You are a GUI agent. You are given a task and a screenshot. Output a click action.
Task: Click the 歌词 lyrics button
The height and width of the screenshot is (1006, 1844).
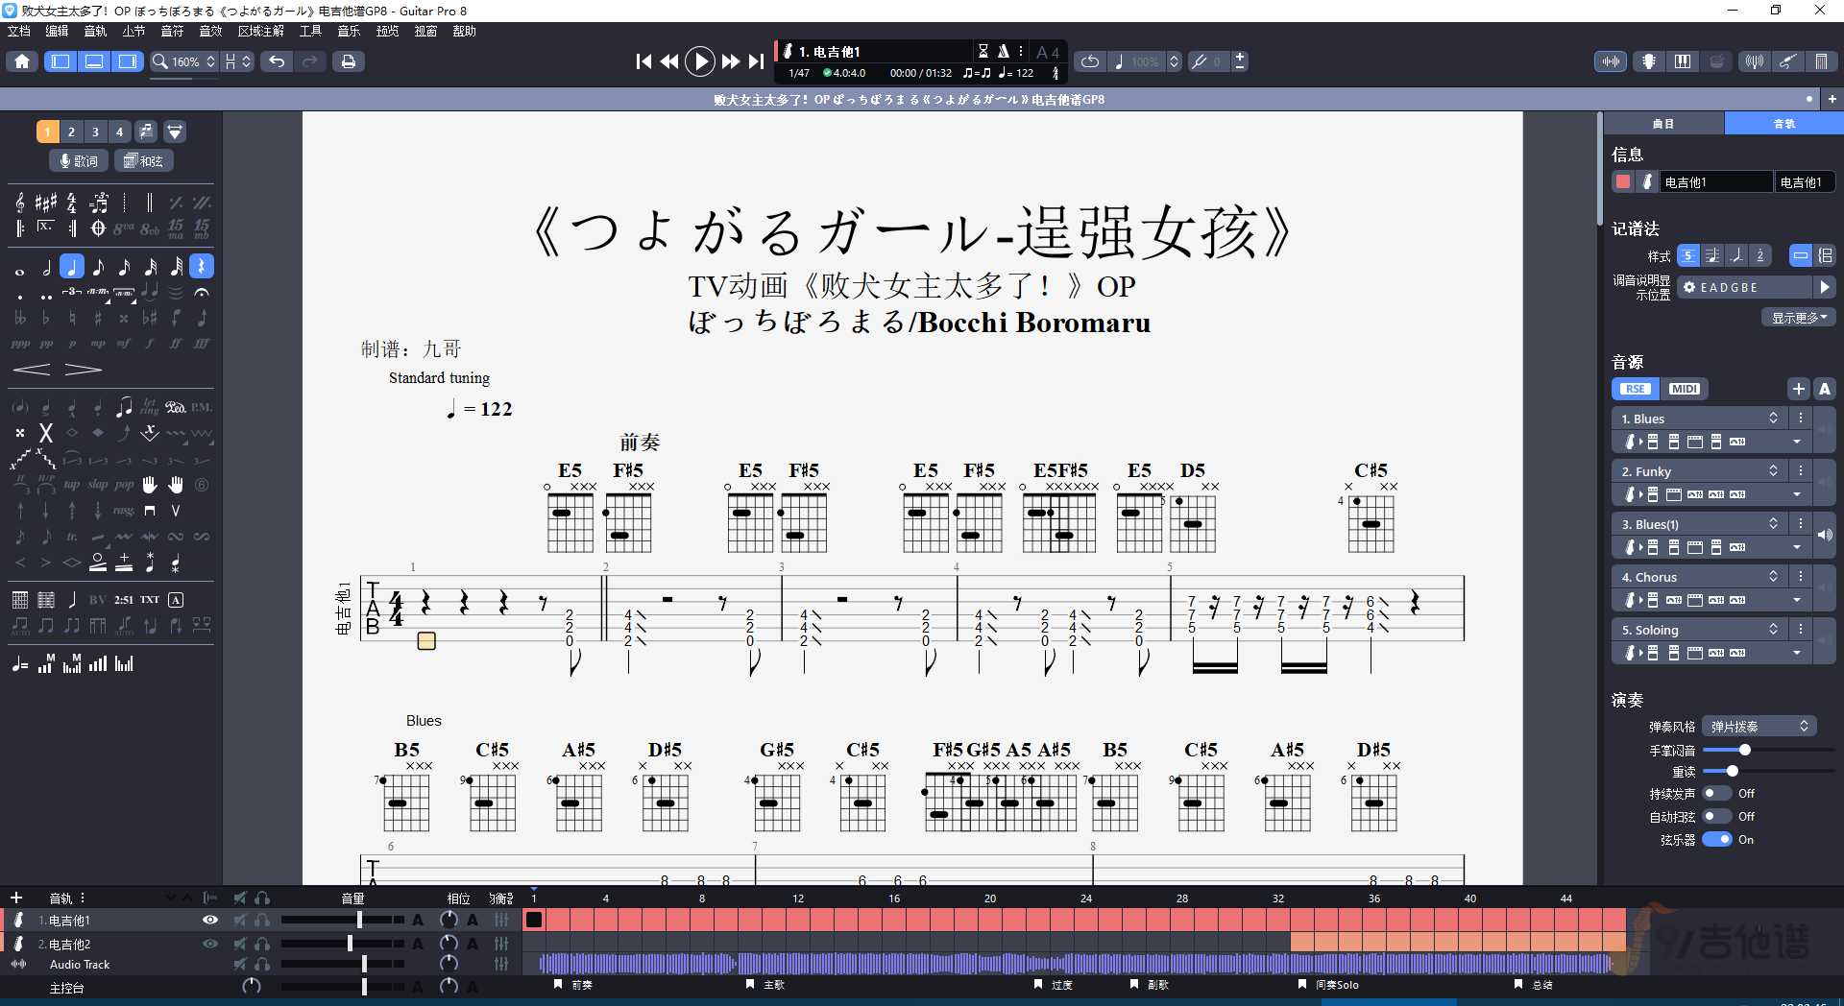tap(79, 161)
